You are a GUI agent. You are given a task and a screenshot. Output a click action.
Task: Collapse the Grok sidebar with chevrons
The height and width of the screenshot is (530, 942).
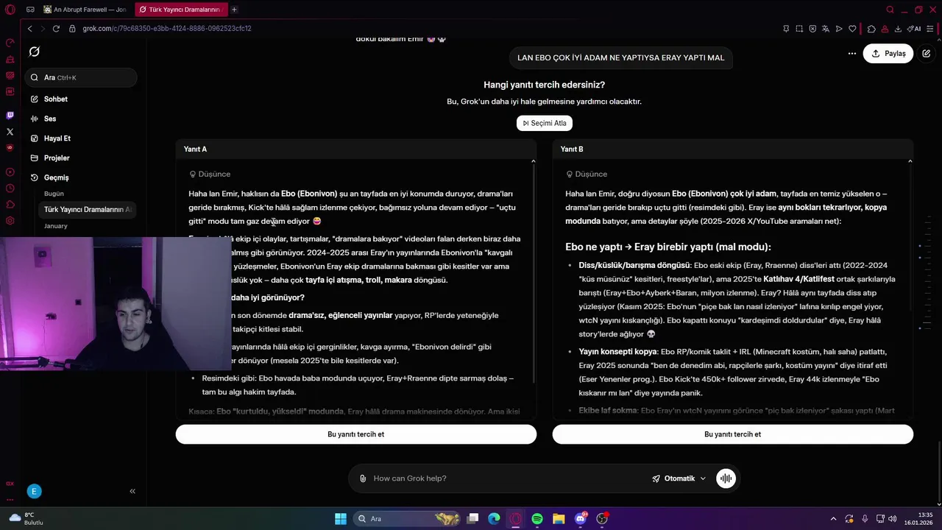coord(132,491)
